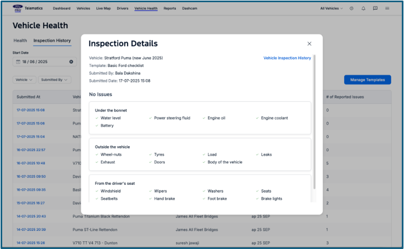
Task: Open inspection submitted 17-07-2025 15:06
Action: click(31, 123)
